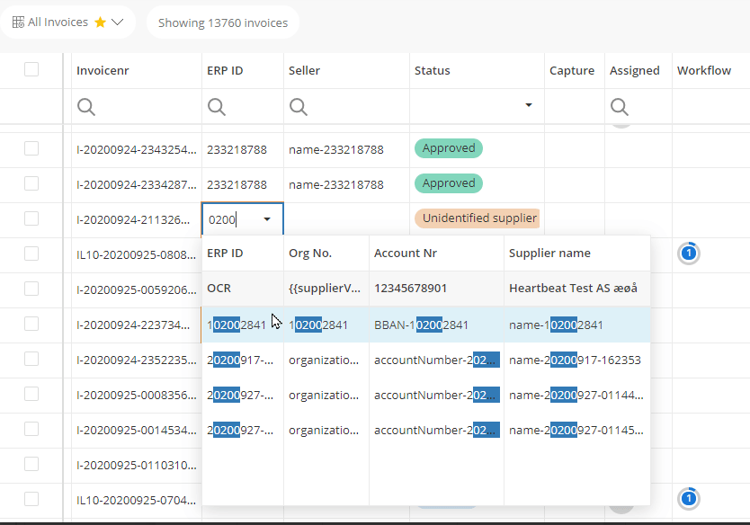Click the search icon under Seller column
Image resolution: width=750 pixels, height=525 pixels.
click(298, 107)
